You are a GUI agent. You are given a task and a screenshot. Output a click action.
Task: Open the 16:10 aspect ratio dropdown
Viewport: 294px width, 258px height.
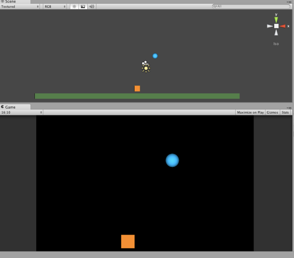[x=22, y=112]
